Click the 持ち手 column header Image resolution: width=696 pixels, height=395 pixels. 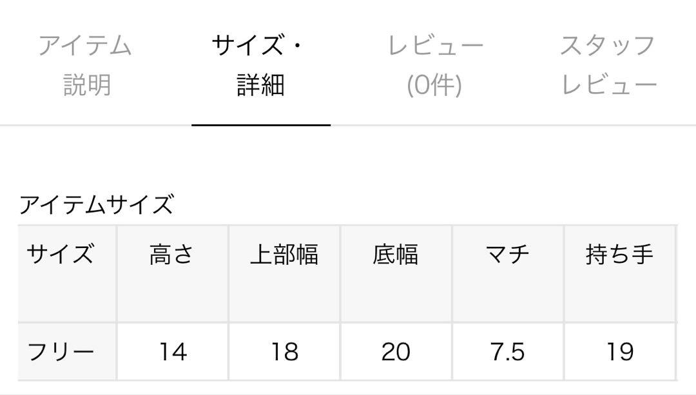(x=620, y=255)
